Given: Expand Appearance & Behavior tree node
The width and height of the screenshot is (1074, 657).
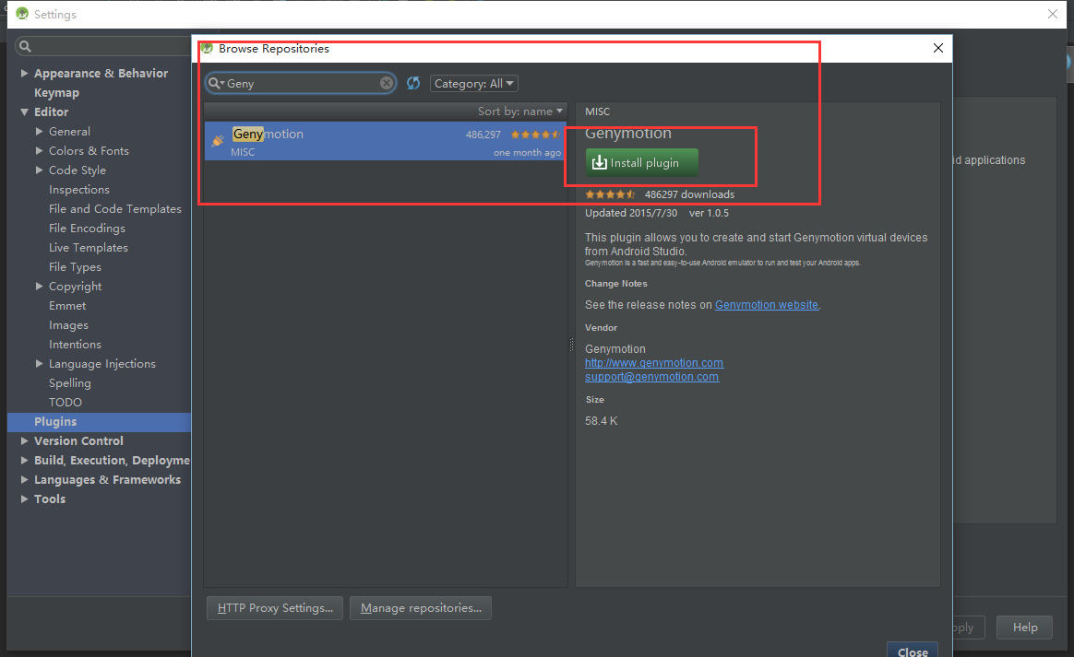Looking at the screenshot, I should [x=24, y=73].
